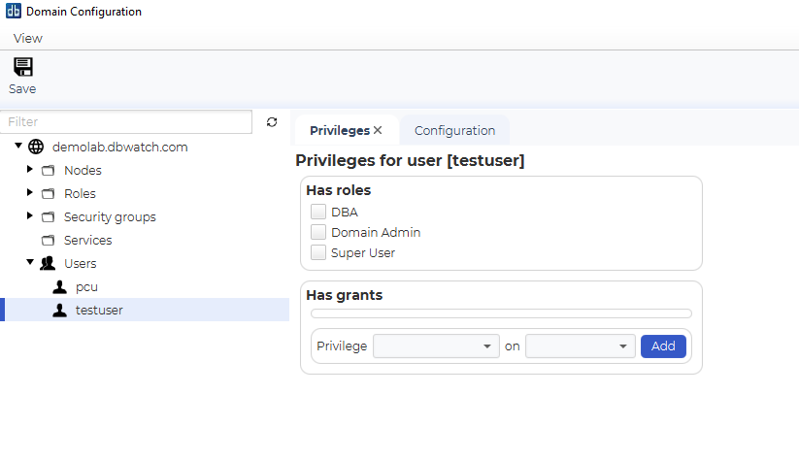The width and height of the screenshot is (799, 461).
Task: Close the Privileges tab with X
Action: [x=378, y=130]
